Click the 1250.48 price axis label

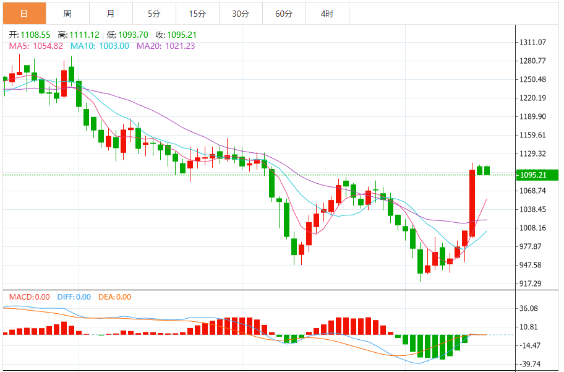[x=532, y=79]
